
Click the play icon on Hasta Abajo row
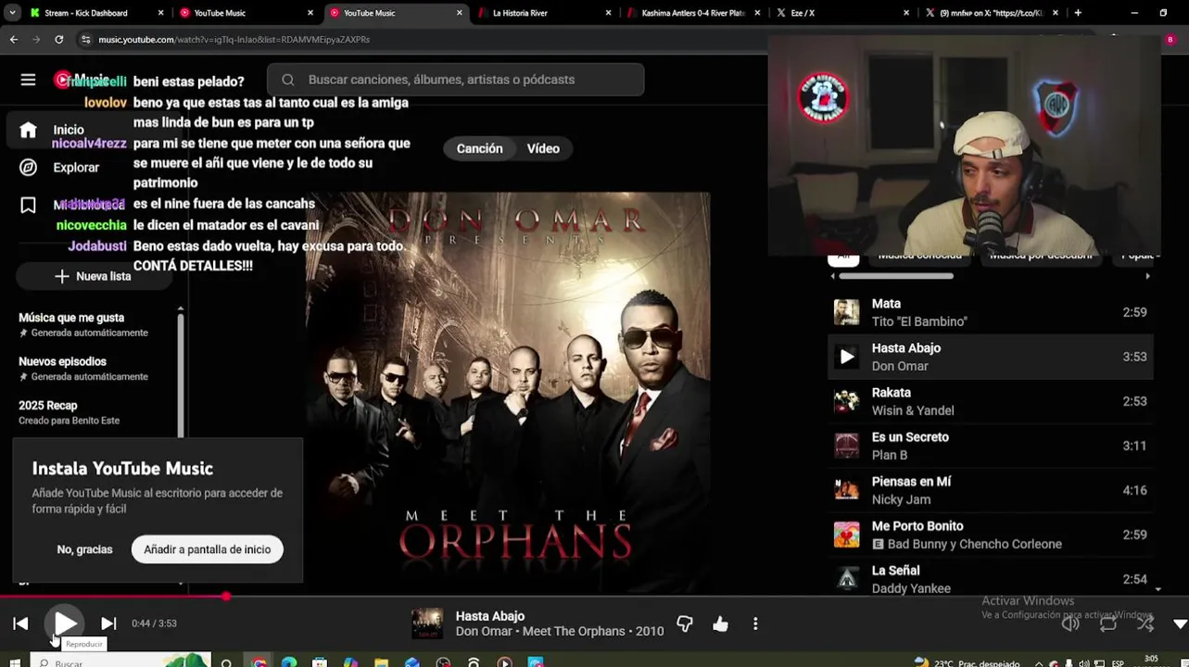click(x=847, y=357)
